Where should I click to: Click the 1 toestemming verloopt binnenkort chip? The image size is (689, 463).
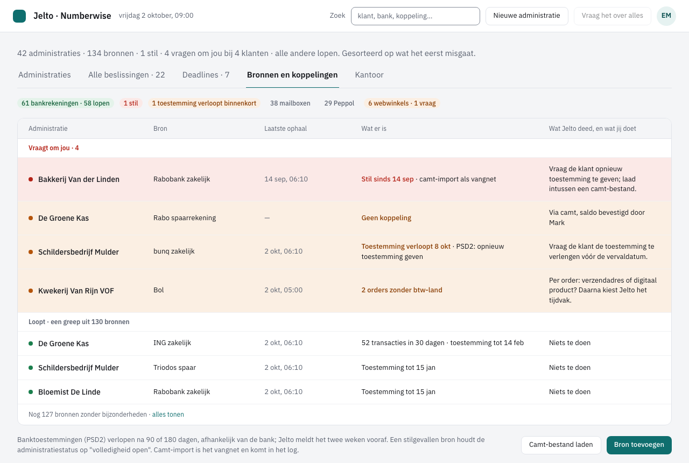[x=204, y=103]
